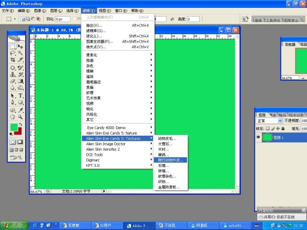The image size is (307, 230).
Task: Select the Path Selection tool
Action: 13,96
